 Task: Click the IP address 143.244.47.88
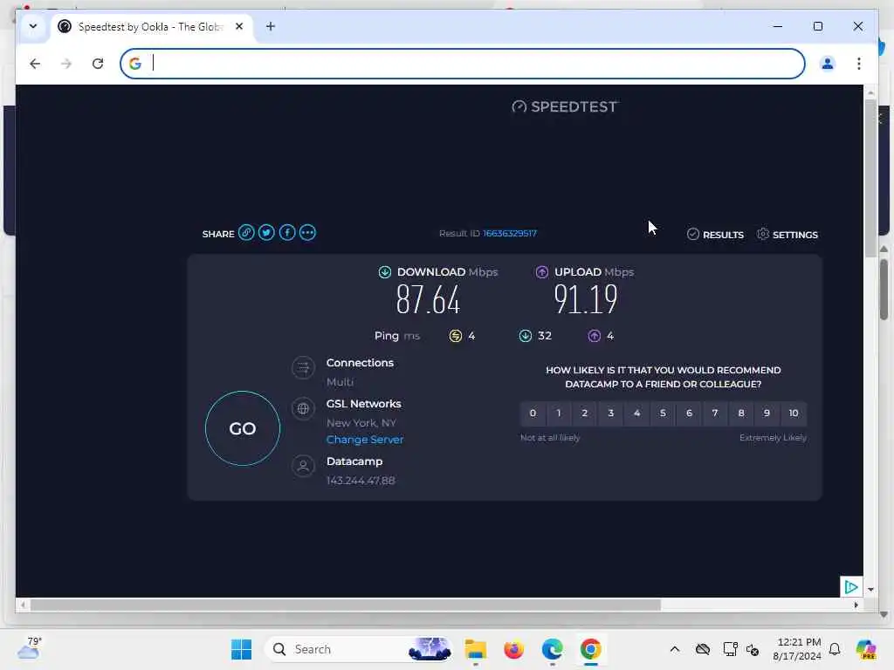pyautogui.click(x=361, y=481)
